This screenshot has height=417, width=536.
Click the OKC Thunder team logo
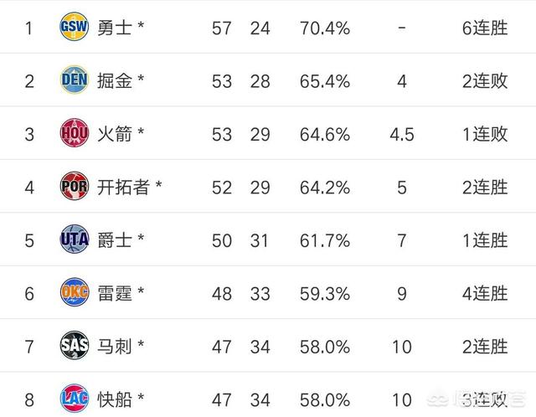click(x=75, y=292)
